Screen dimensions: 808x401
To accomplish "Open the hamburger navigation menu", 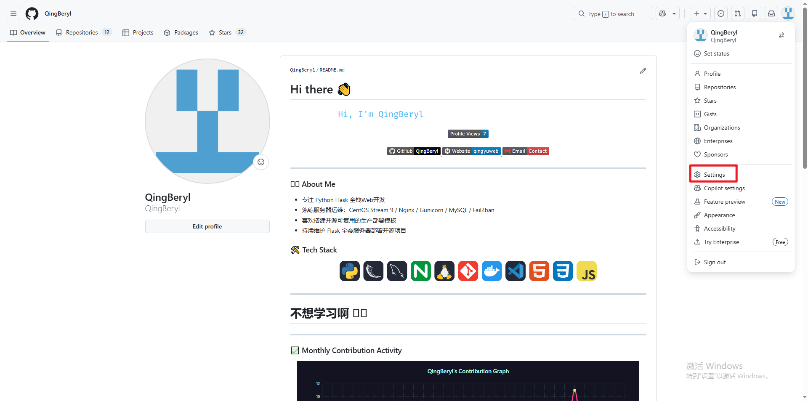I will click(13, 13).
